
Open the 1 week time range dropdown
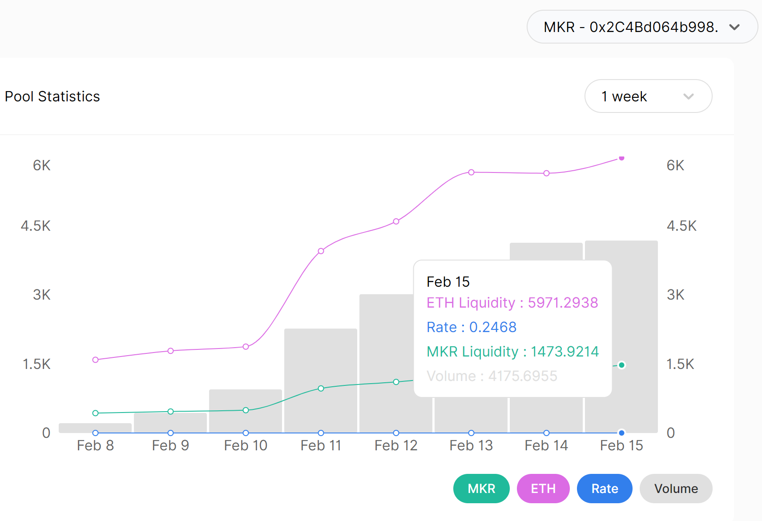point(648,96)
